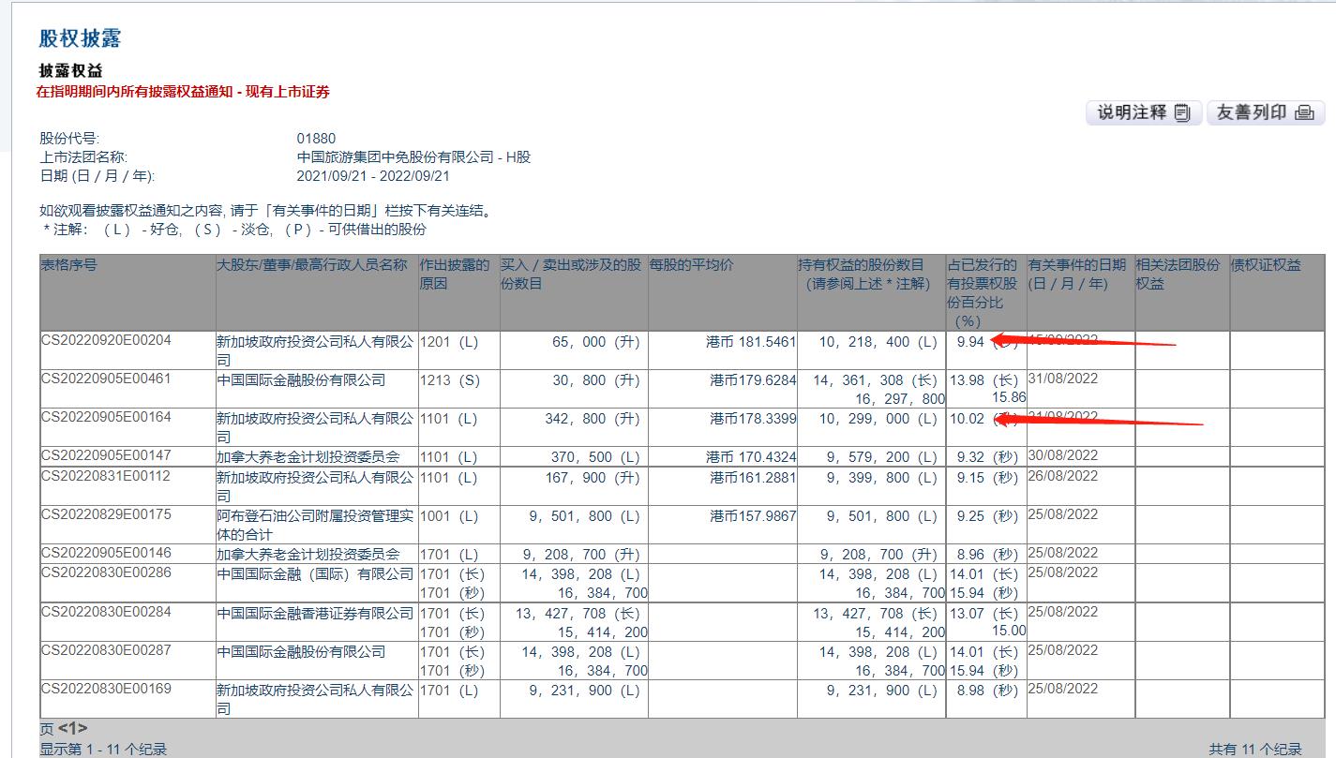
Task: Open form serial CS20220905E00147
Action: [x=106, y=455]
